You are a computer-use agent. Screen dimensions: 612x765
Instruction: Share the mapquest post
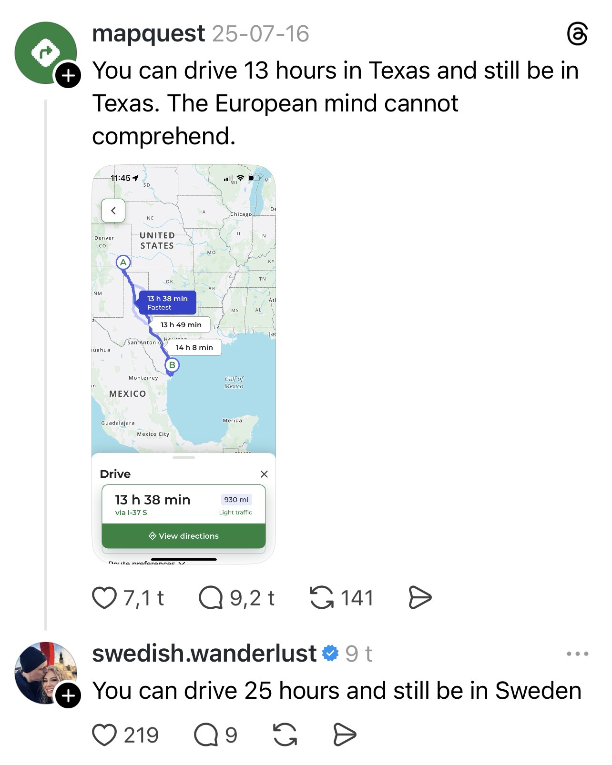420,598
